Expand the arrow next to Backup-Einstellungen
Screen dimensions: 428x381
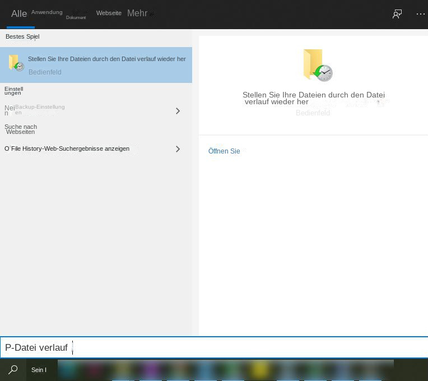pos(178,111)
